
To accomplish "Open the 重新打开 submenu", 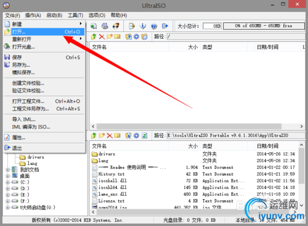I will (44, 39).
